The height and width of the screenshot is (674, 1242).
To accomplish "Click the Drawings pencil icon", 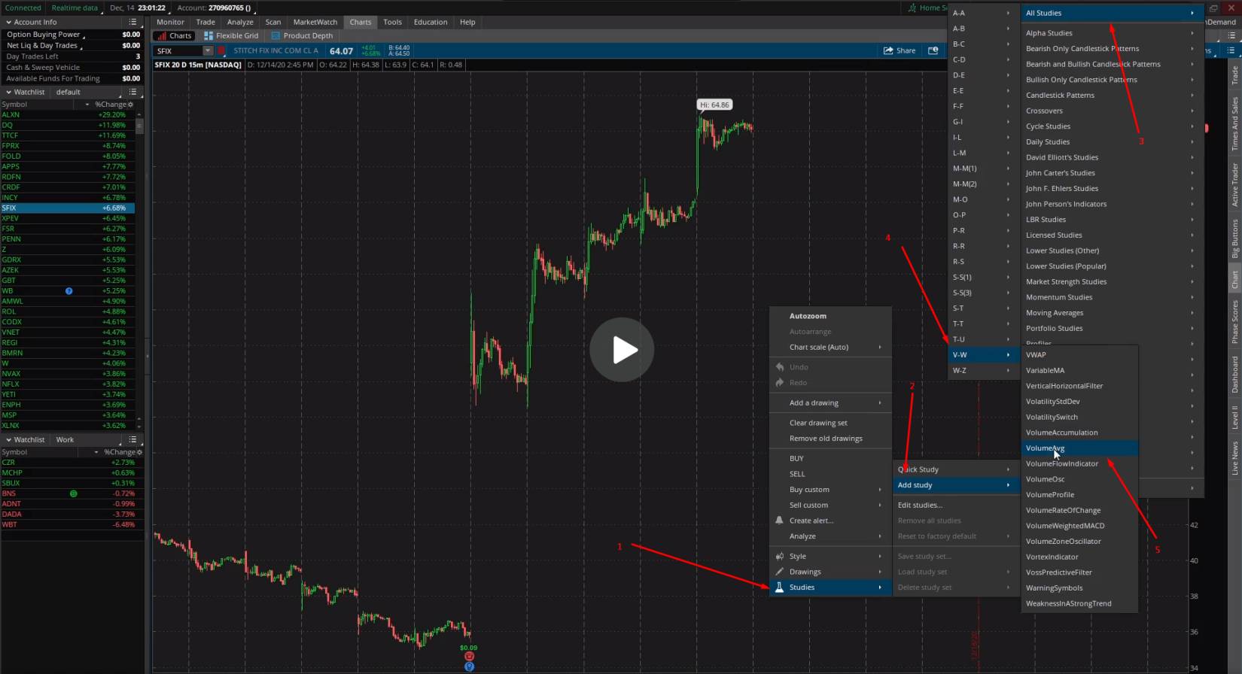I will 779,572.
